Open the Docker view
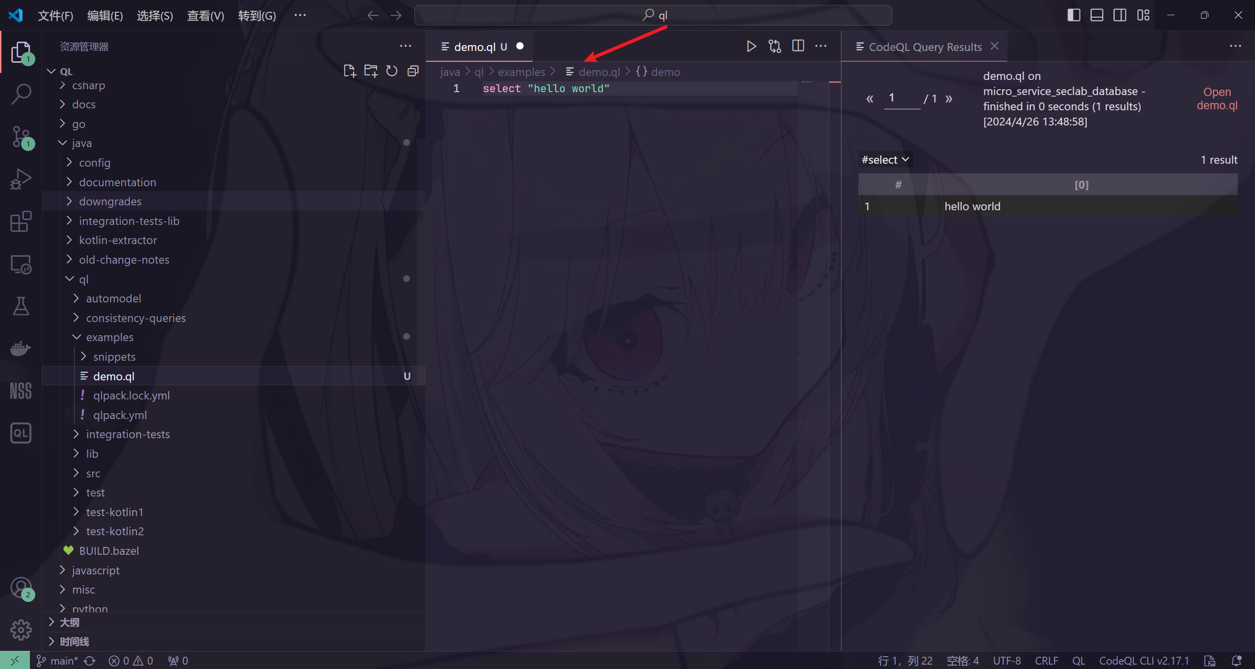Viewport: 1255px width, 669px height. click(21, 348)
